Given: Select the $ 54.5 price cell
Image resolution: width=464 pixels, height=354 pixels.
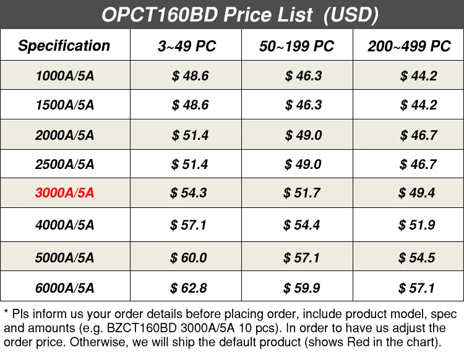Looking at the screenshot, I should click(x=416, y=257).
